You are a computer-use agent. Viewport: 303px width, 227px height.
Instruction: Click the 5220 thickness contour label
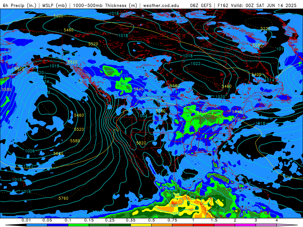pos(266,29)
